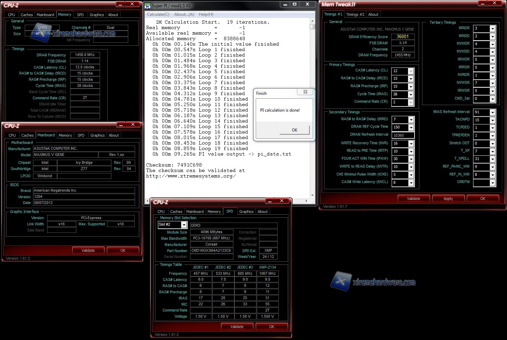Click Validate button in Mem TweakIt
507x340 pixels.
[414, 199]
